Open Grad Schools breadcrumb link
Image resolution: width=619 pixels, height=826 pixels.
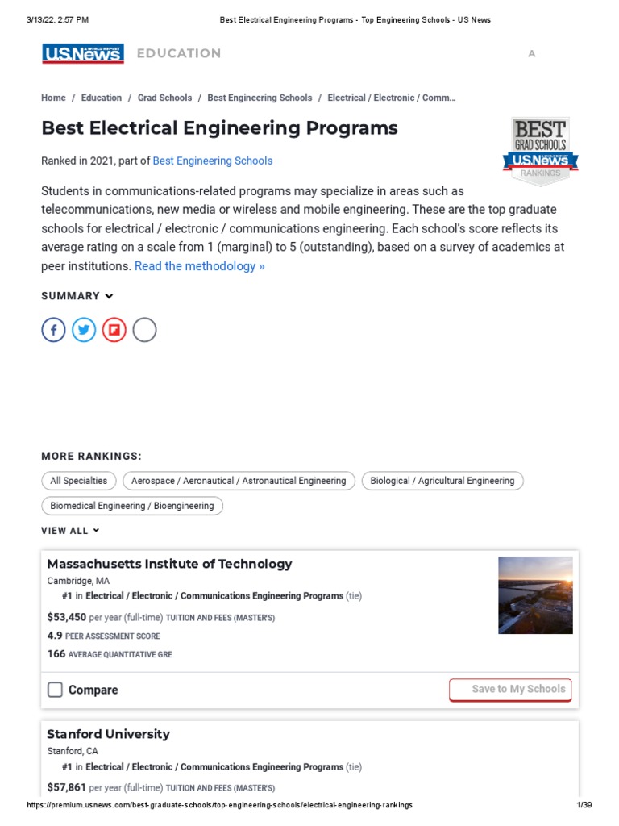coord(164,98)
